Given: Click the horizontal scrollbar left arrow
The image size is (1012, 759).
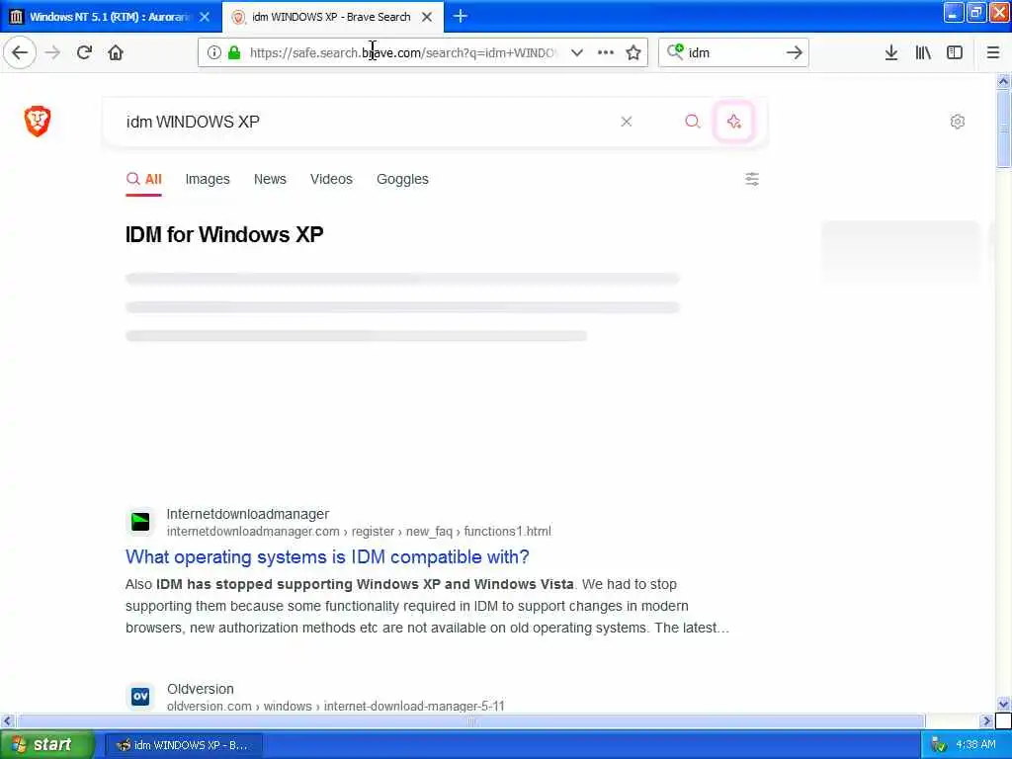Looking at the screenshot, I should pos(7,720).
